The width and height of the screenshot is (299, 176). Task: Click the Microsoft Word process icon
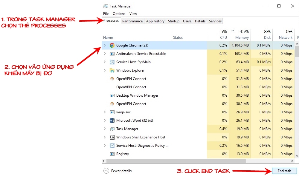click(x=112, y=121)
